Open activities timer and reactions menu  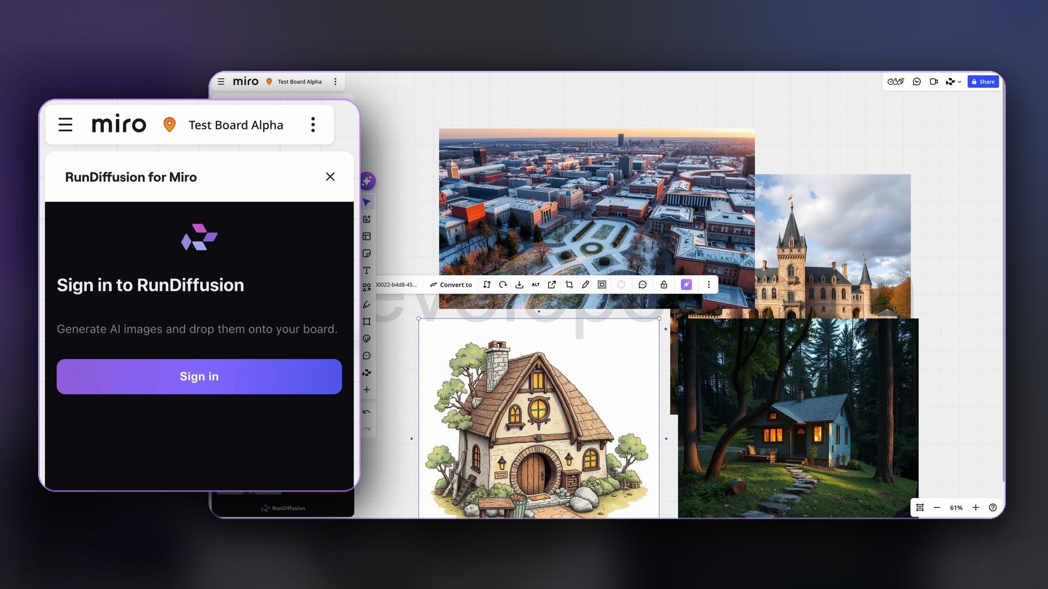[x=896, y=82]
